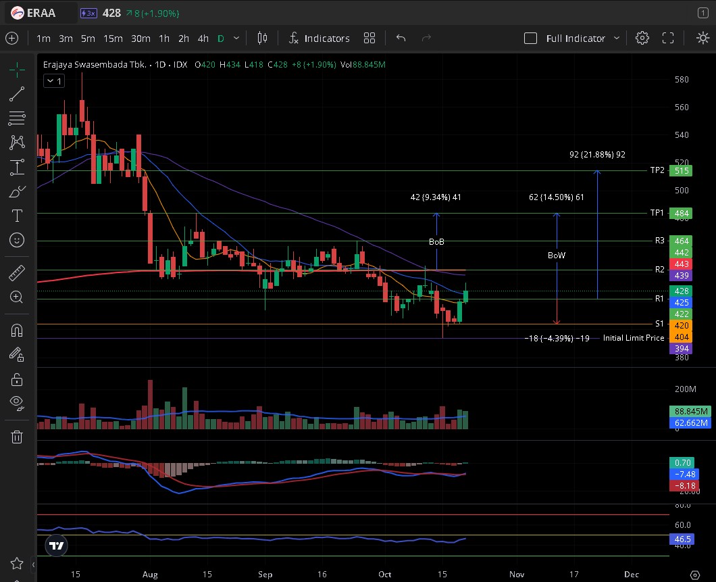
Task: Select the text annotation tool
Action: pyautogui.click(x=17, y=216)
